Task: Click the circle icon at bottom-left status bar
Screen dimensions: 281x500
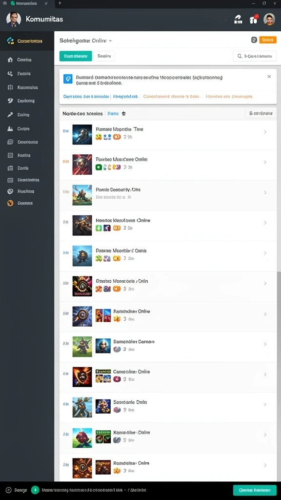Action: click(9, 490)
